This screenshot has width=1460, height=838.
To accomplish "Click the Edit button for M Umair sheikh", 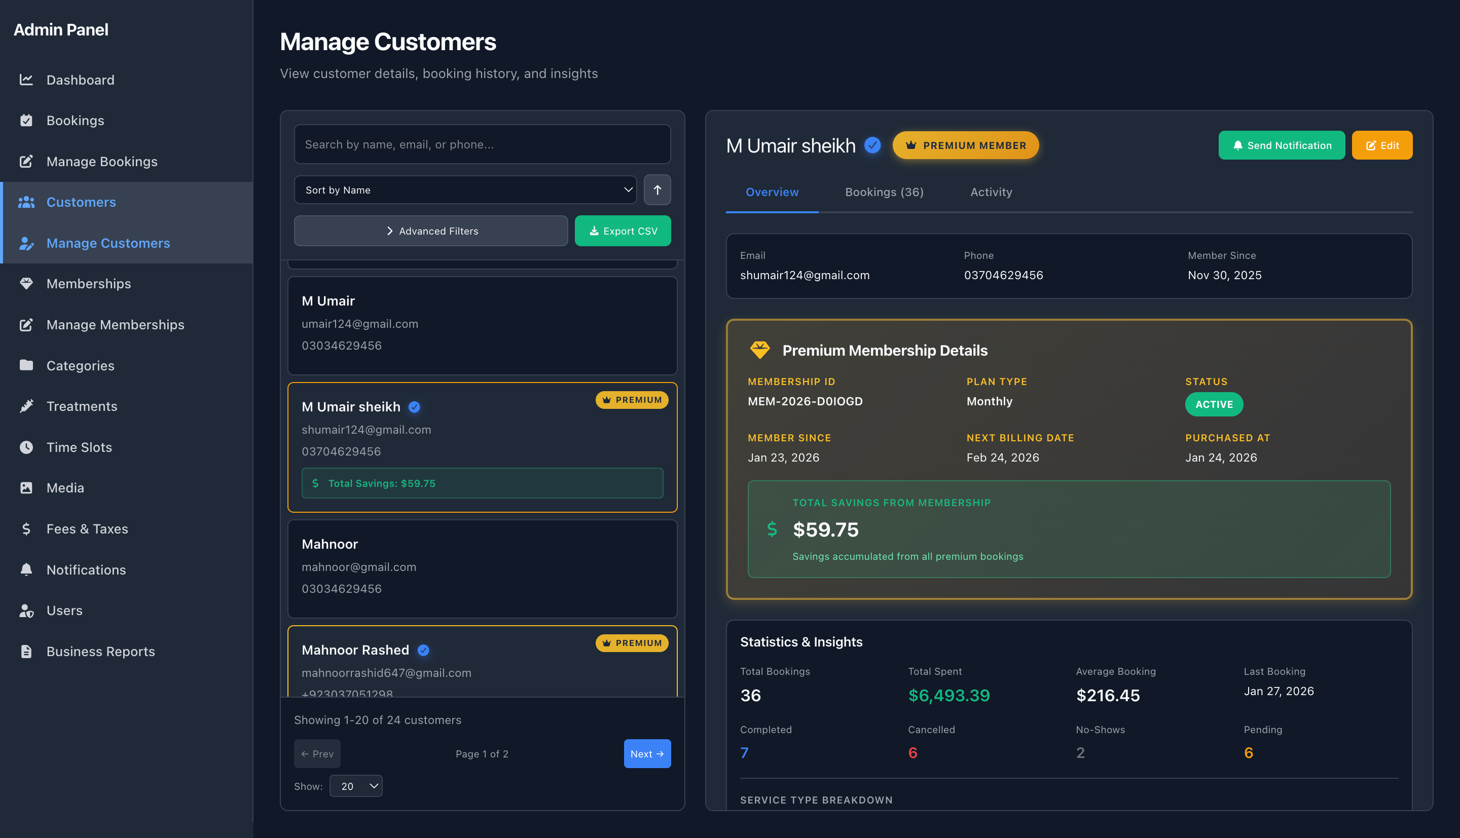I will [x=1382, y=145].
